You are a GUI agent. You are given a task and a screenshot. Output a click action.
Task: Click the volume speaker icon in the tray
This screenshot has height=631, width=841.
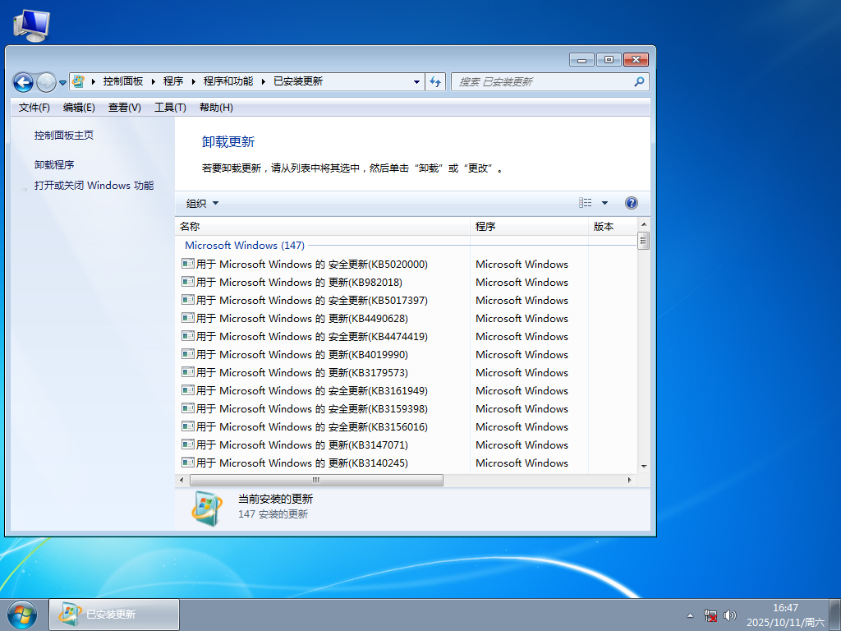730,615
